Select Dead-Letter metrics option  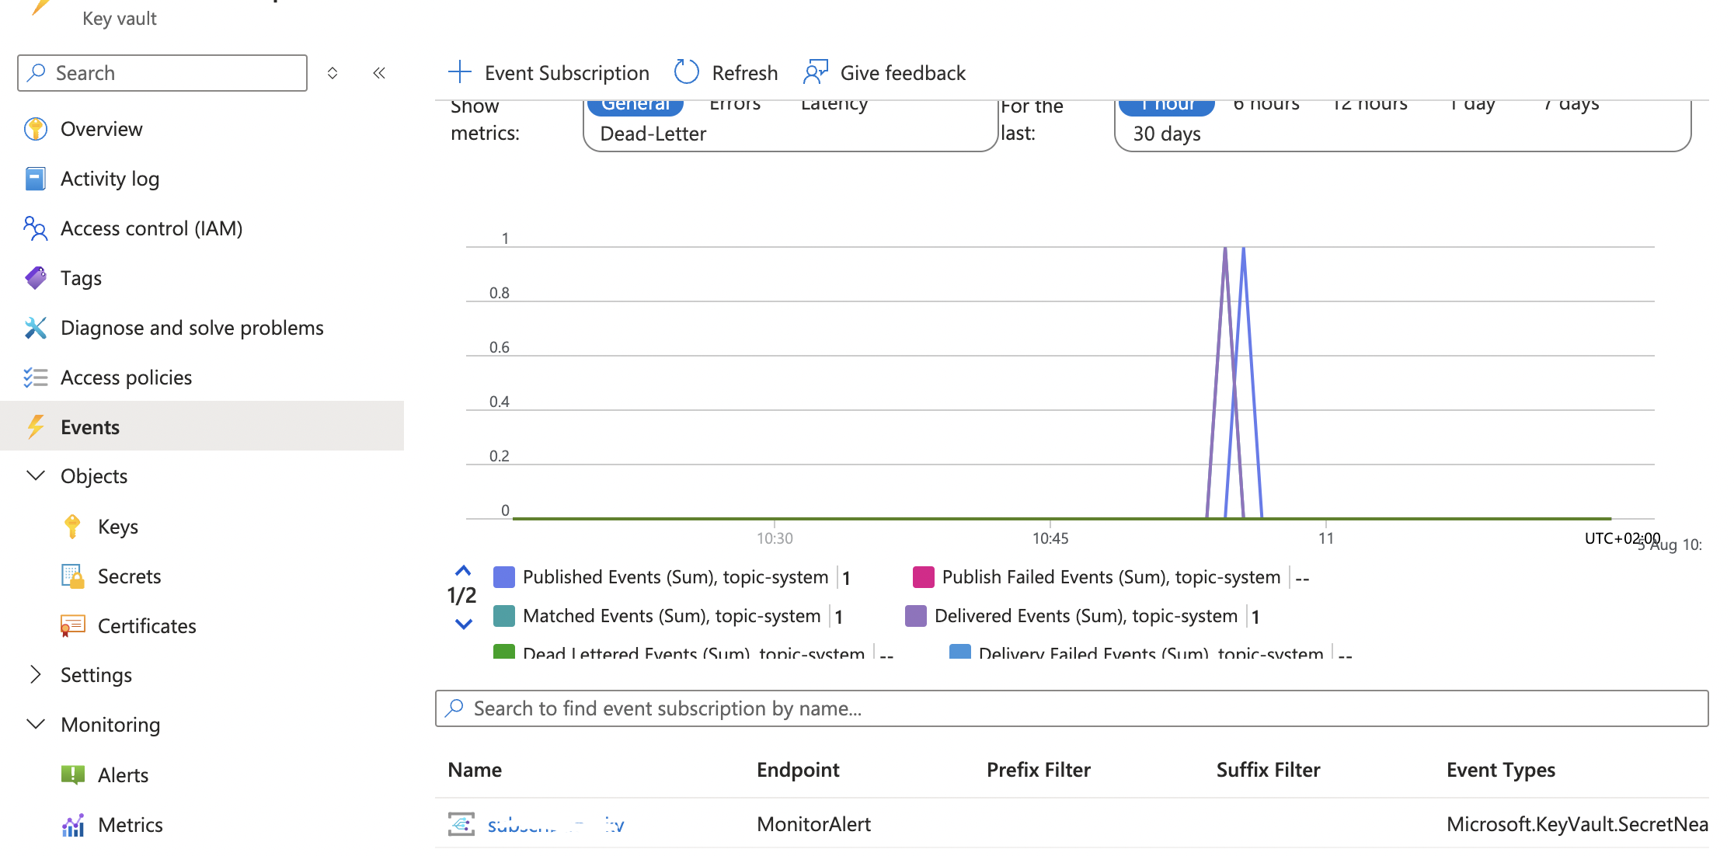[653, 134]
